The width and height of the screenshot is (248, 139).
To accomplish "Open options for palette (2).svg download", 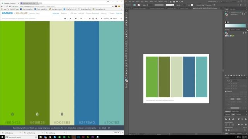I will click(x=20, y=133).
